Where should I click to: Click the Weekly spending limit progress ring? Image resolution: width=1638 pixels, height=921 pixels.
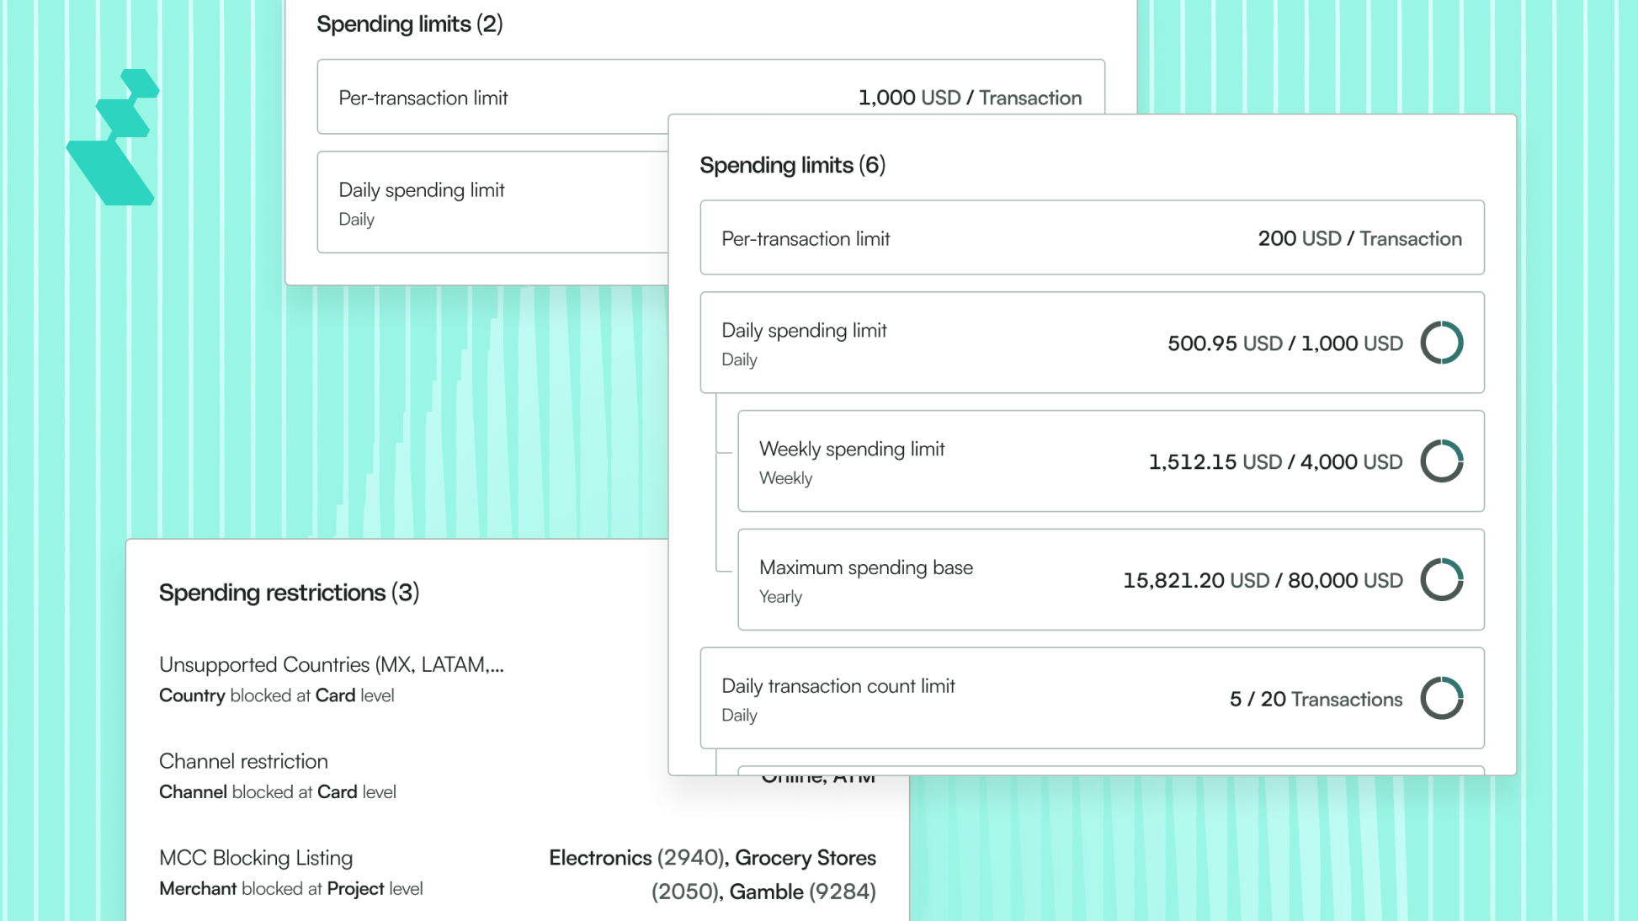click(1442, 461)
